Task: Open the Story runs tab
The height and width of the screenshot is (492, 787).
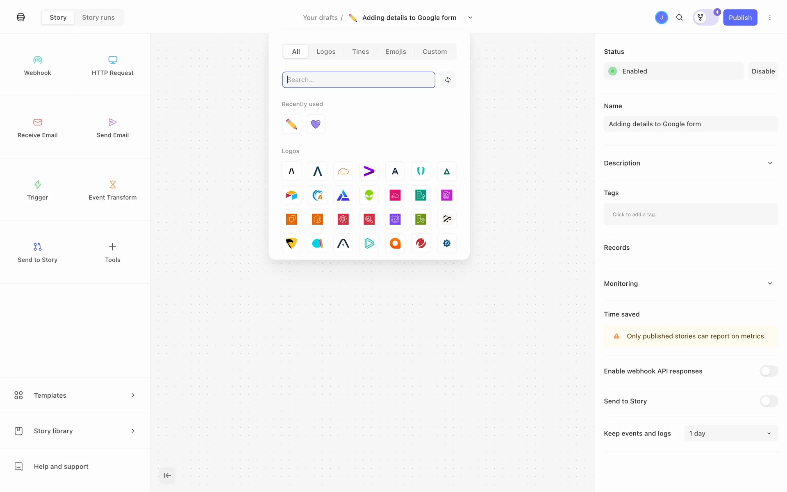Action: pos(98,18)
